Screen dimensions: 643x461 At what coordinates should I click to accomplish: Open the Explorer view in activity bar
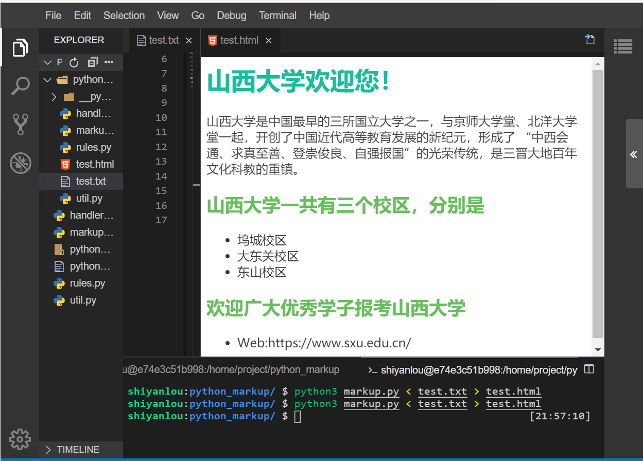click(x=20, y=48)
